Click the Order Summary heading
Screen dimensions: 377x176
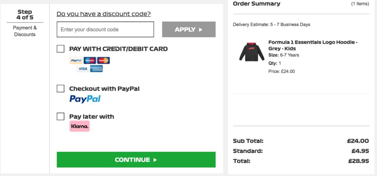pos(256,4)
